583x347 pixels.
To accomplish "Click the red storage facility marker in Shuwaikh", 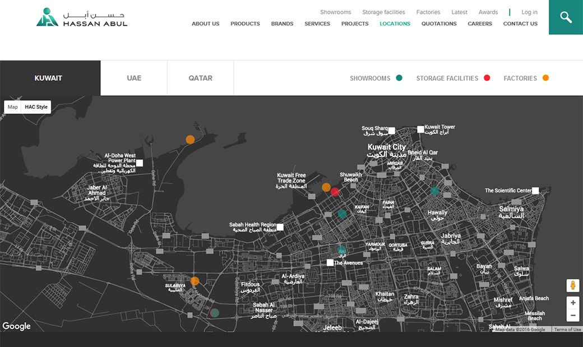I will (x=335, y=192).
